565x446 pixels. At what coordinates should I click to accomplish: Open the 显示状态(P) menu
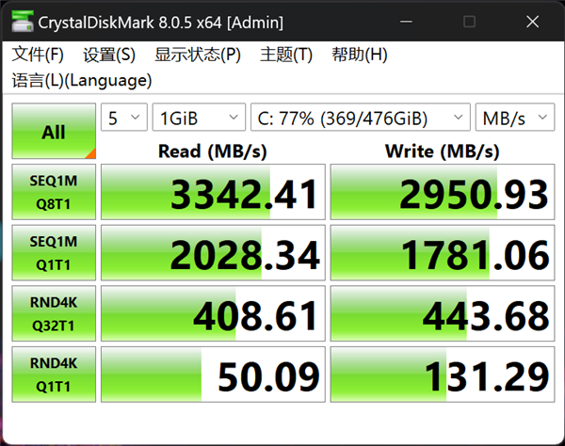198,55
